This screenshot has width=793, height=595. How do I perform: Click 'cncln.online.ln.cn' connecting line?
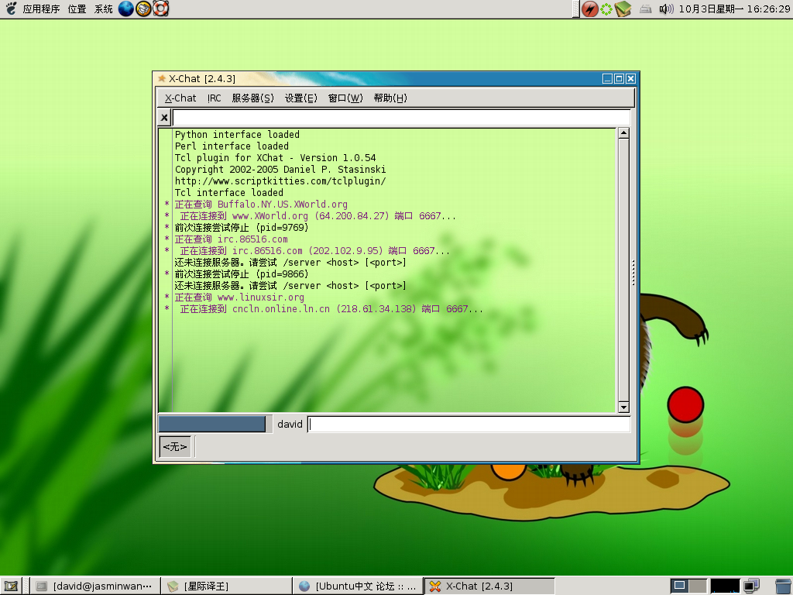(331, 309)
